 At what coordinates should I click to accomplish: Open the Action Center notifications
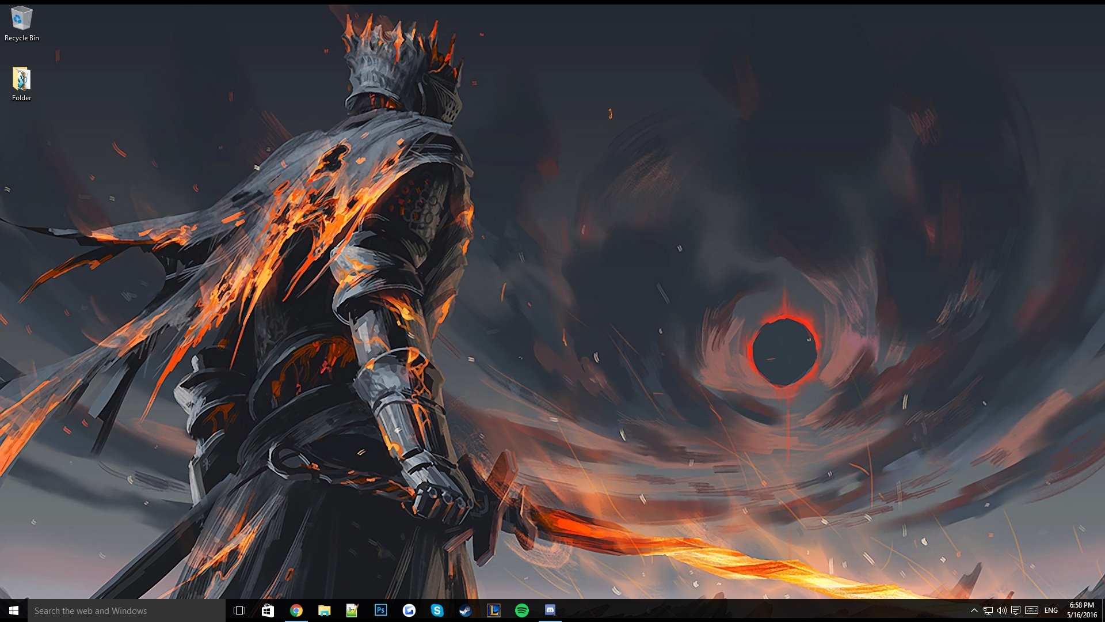pos(1016,610)
